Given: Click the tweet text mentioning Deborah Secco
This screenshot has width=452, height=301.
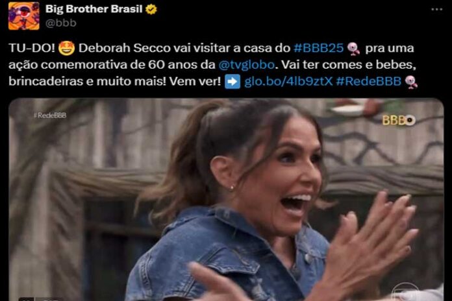Looking at the screenshot, I should (213, 65).
